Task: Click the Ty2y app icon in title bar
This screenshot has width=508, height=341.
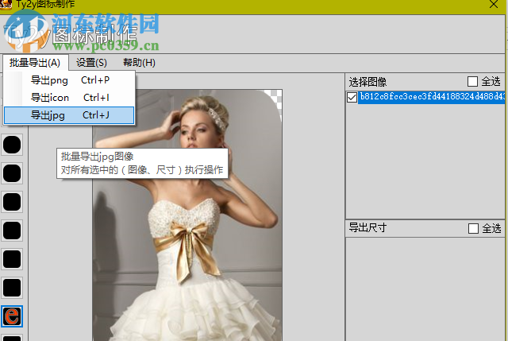Action: (6, 5)
